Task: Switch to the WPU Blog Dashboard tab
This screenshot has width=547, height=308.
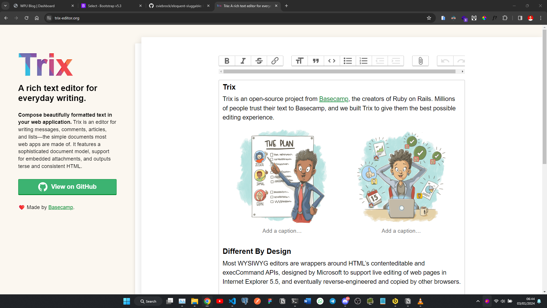Action: click(44, 6)
